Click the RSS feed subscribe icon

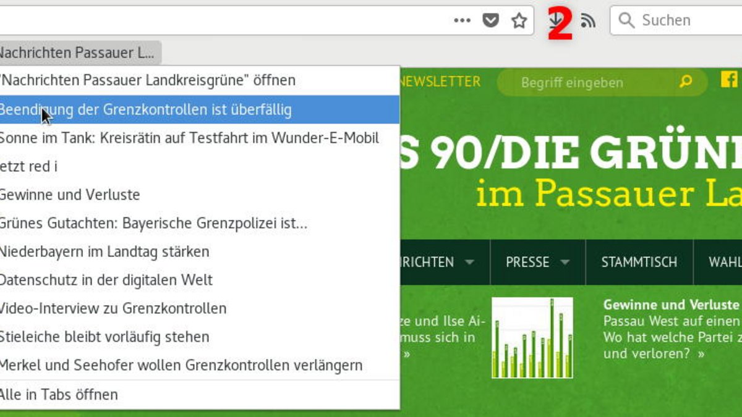pos(588,20)
